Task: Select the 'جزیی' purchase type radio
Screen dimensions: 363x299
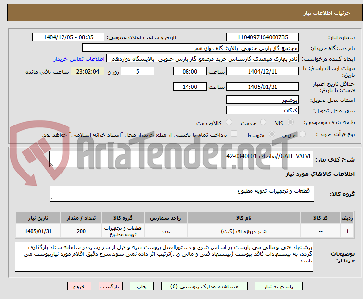Action: pos(302,134)
